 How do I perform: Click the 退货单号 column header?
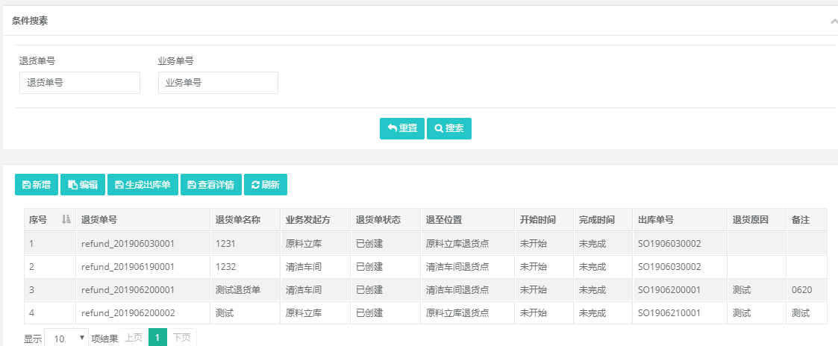tap(143, 219)
